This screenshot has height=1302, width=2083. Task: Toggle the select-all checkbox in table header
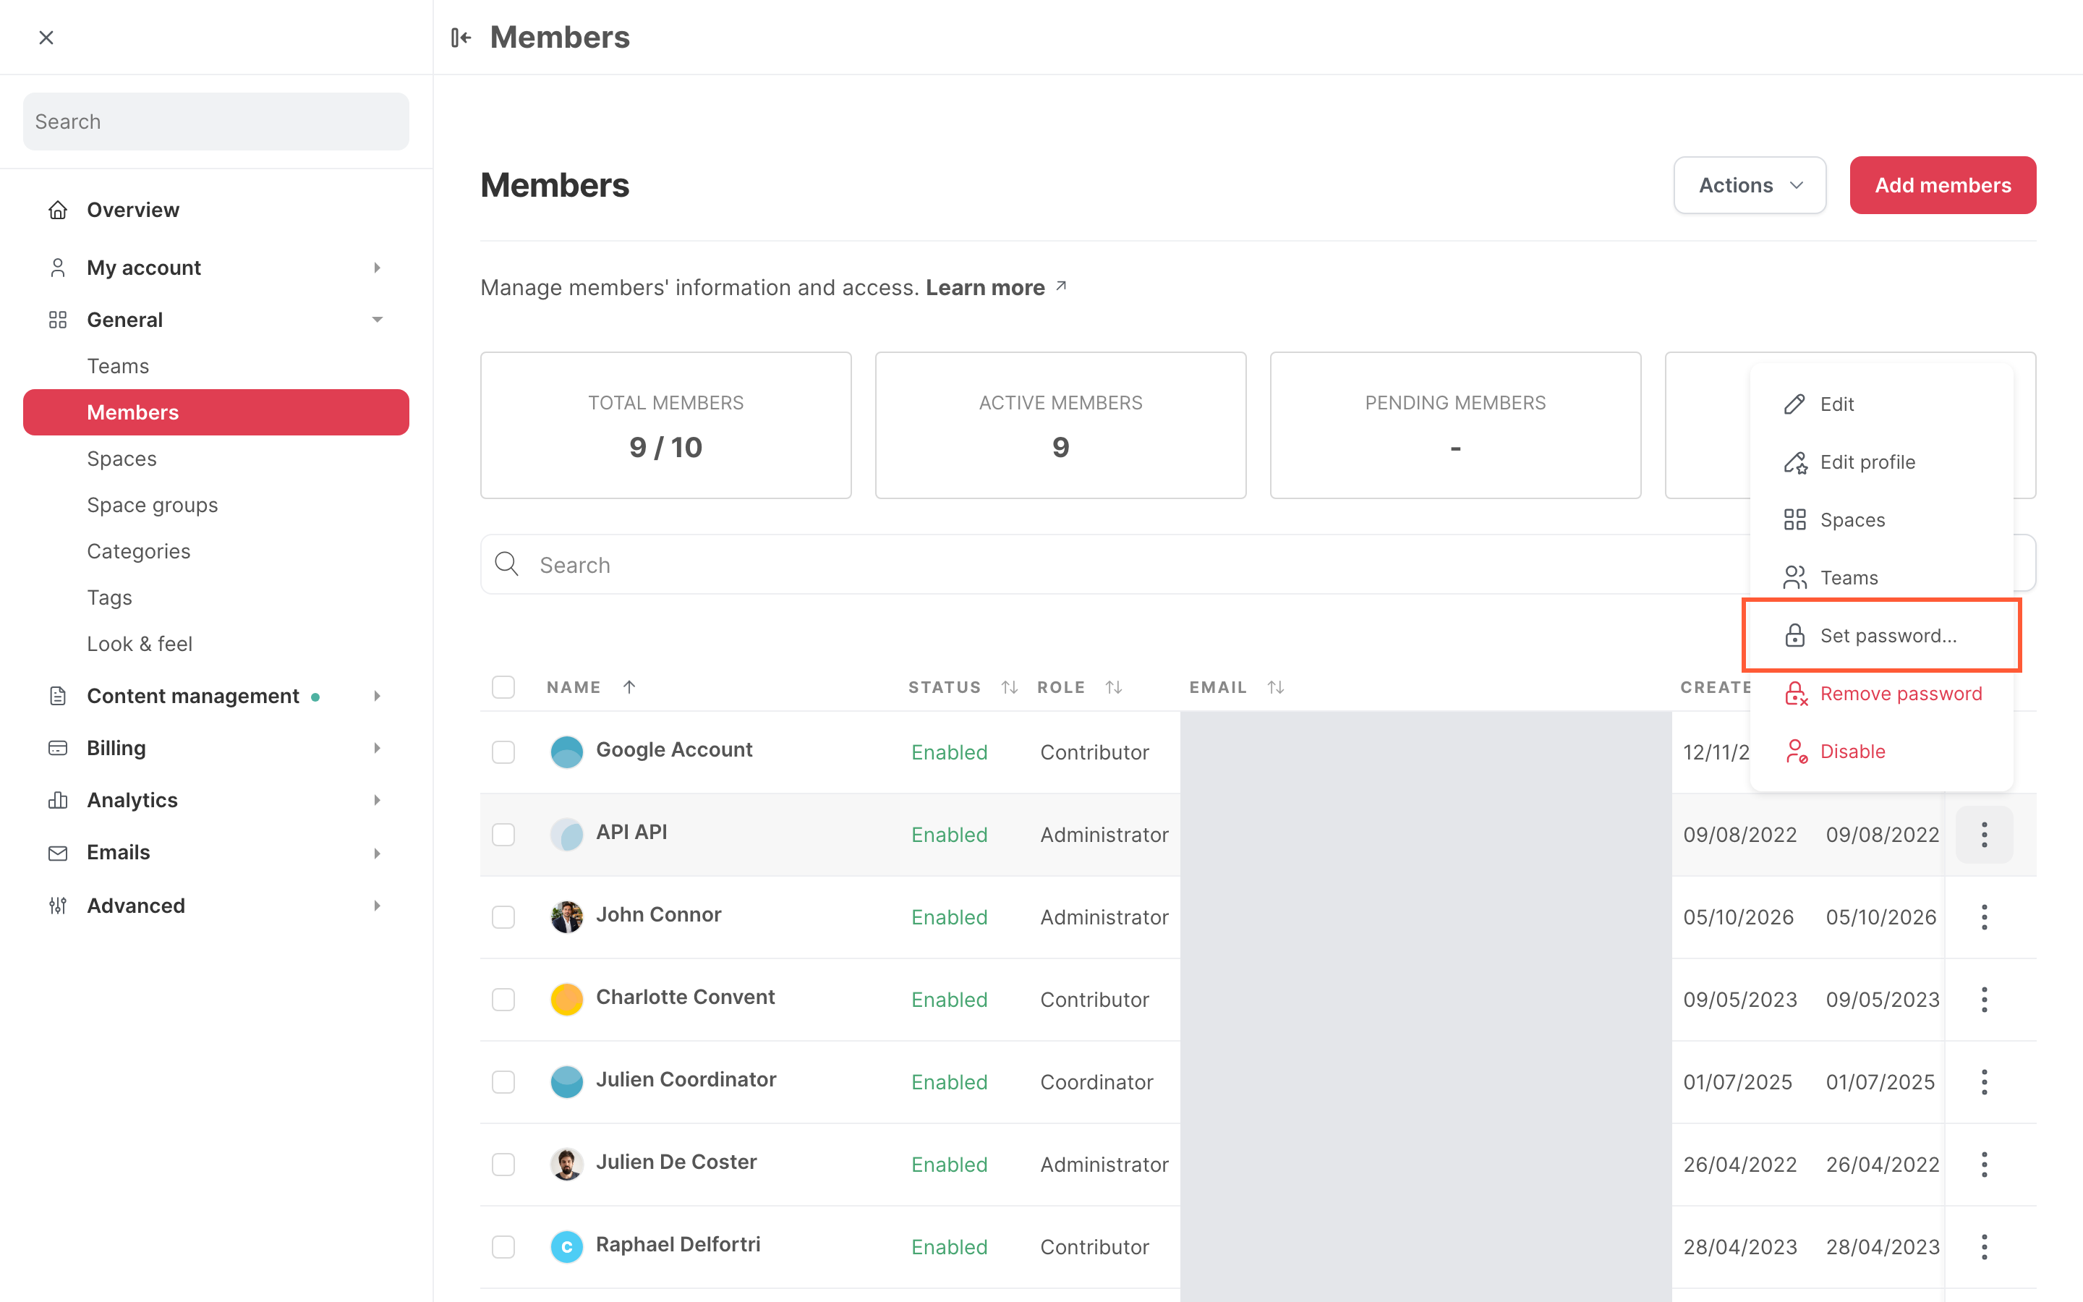click(503, 687)
